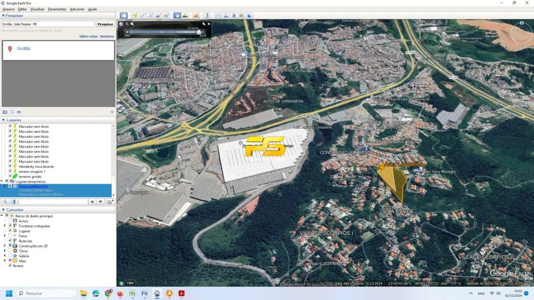This screenshot has width=534, height=300.
Task: Zoom in the historical timeline
Action: click(132, 24)
